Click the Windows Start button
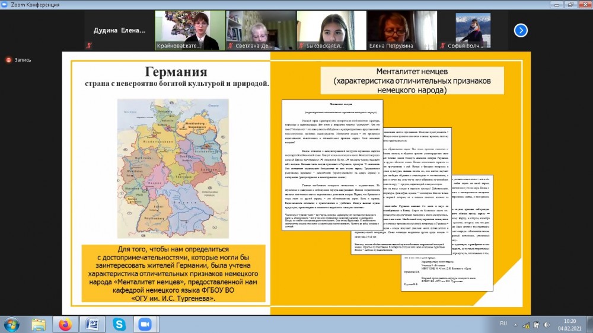 coord(11,324)
